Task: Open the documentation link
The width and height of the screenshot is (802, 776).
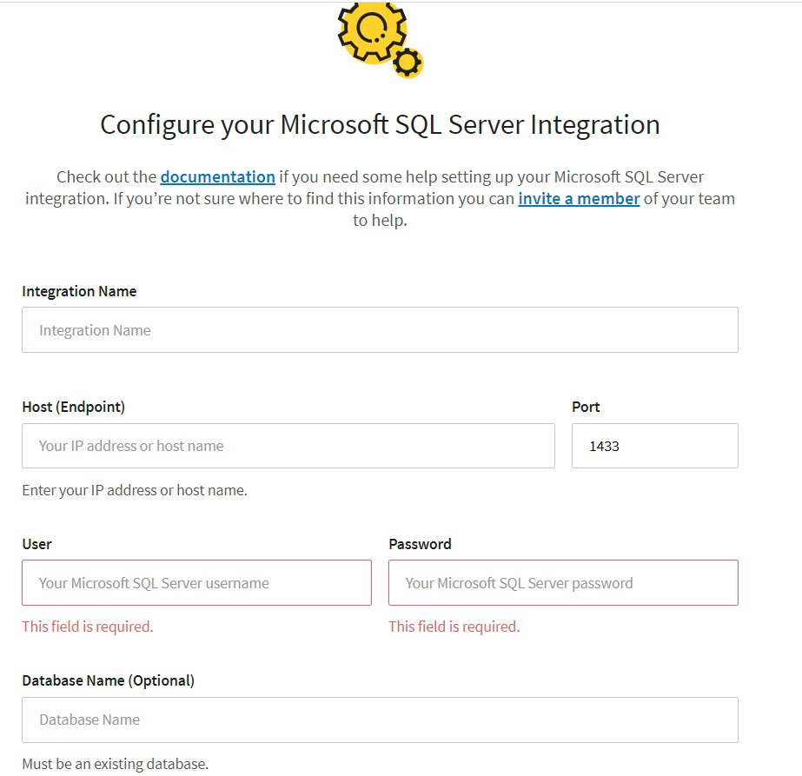Action: pyautogui.click(x=217, y=176)
